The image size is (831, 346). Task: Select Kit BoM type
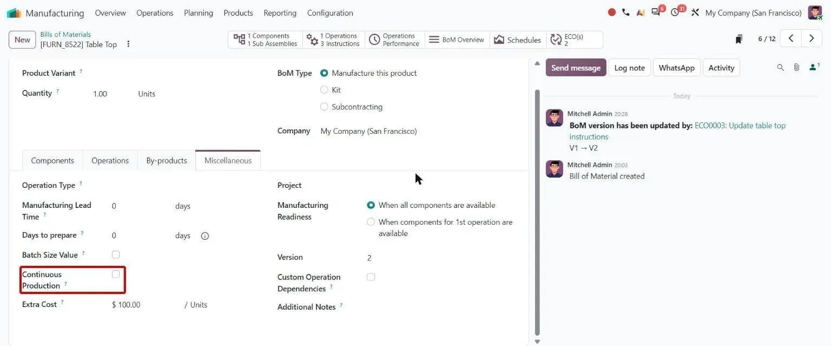[324, 90]
